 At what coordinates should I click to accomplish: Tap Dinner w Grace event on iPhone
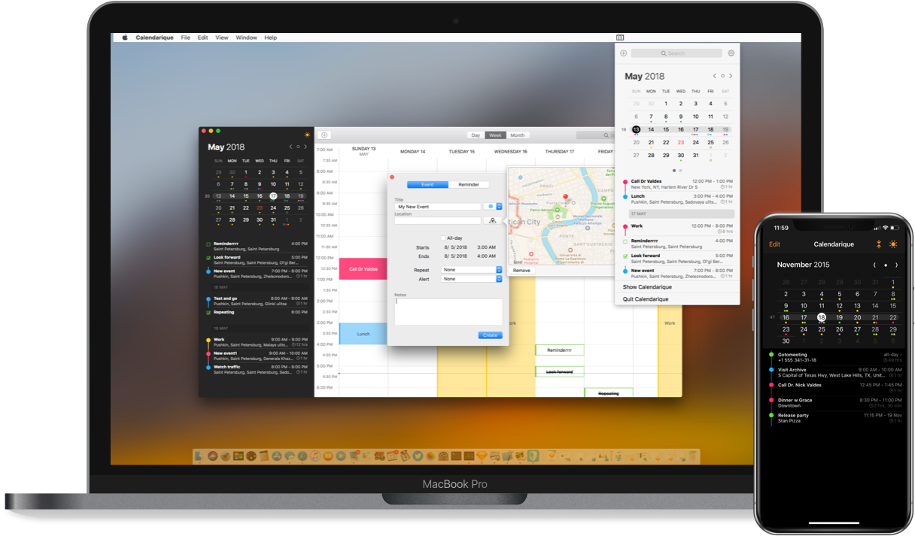tap(834, 403)
